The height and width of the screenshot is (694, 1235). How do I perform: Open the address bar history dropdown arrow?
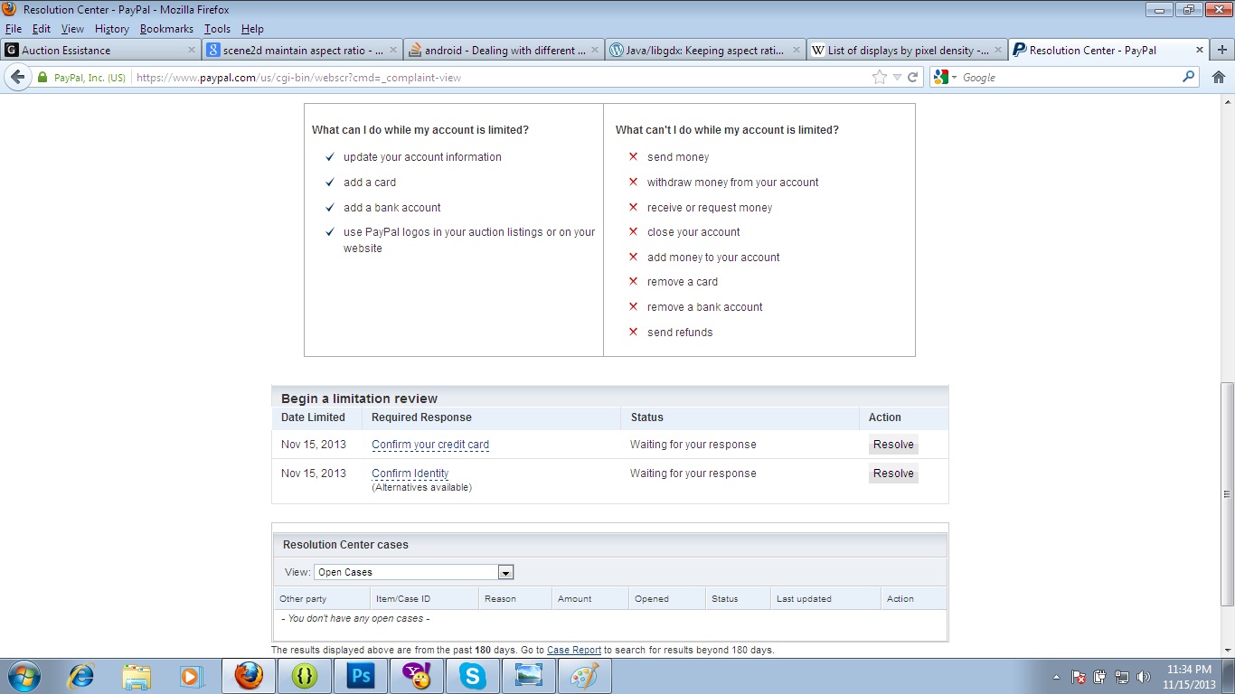(897, 78)
